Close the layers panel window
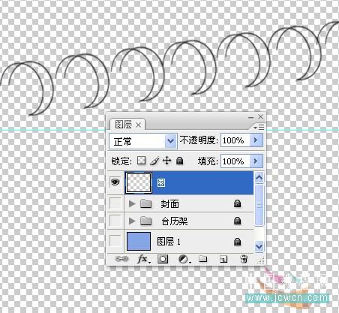Viewport: 339px width, 313px height. tap(260, 116)
